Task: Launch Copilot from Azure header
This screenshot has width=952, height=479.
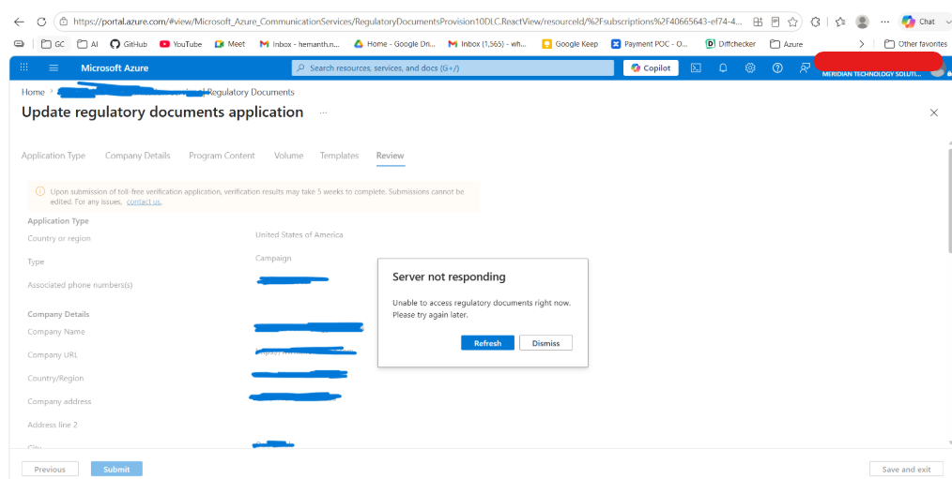Action: 651,67
